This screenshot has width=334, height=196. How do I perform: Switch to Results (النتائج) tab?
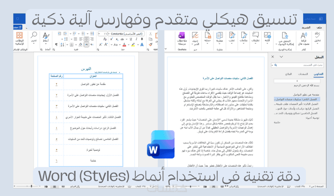click(x=288, y=74)
